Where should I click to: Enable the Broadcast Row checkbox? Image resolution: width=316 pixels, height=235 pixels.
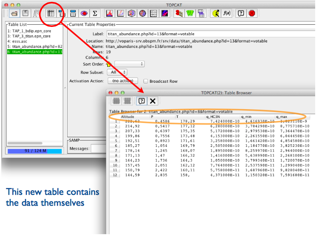point(146,81)
